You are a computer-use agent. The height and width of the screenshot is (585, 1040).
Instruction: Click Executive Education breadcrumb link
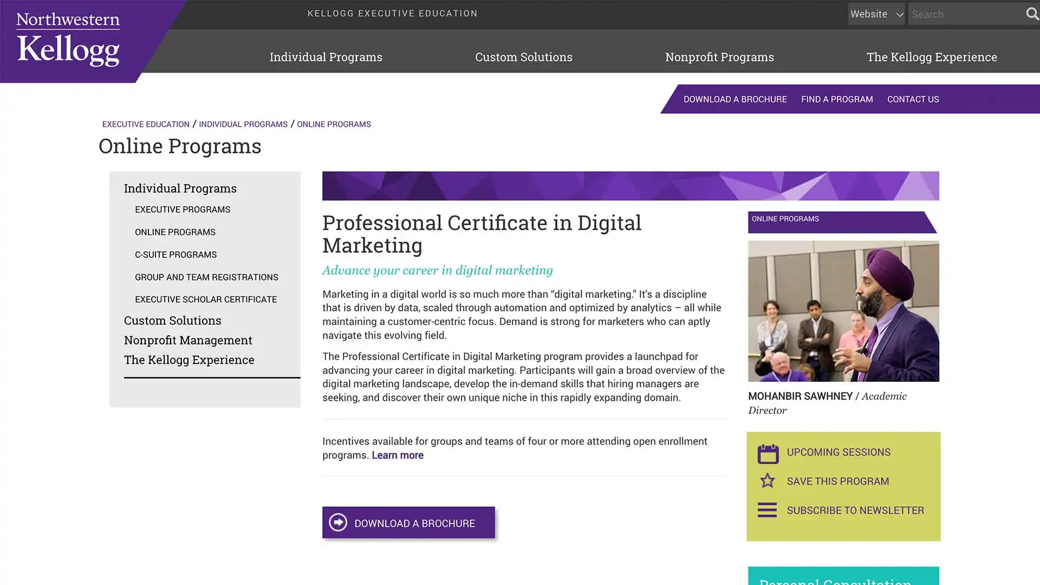146,124
